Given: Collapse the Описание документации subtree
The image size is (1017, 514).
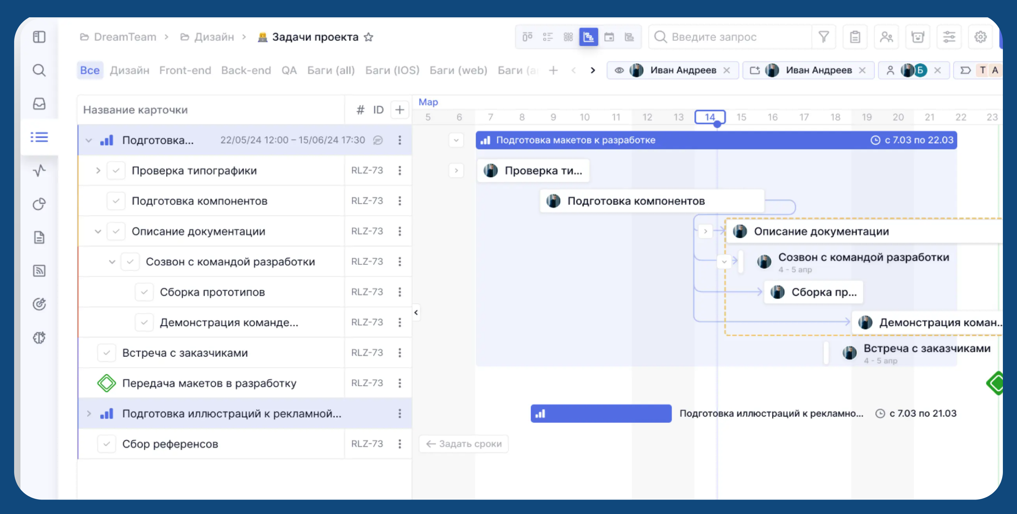Looking at the screenshot, I should tap(98, 231).
